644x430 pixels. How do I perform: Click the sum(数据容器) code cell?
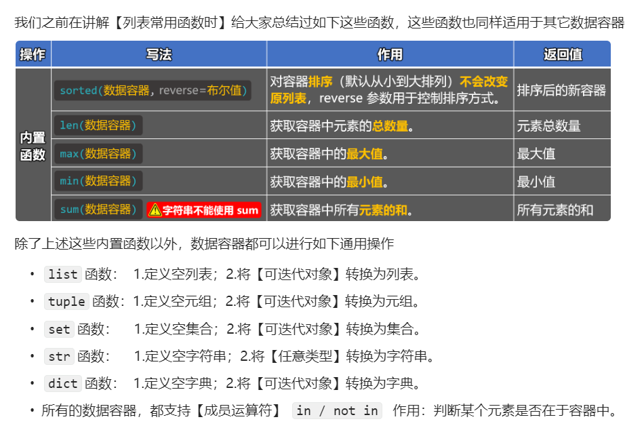[98, 210]
